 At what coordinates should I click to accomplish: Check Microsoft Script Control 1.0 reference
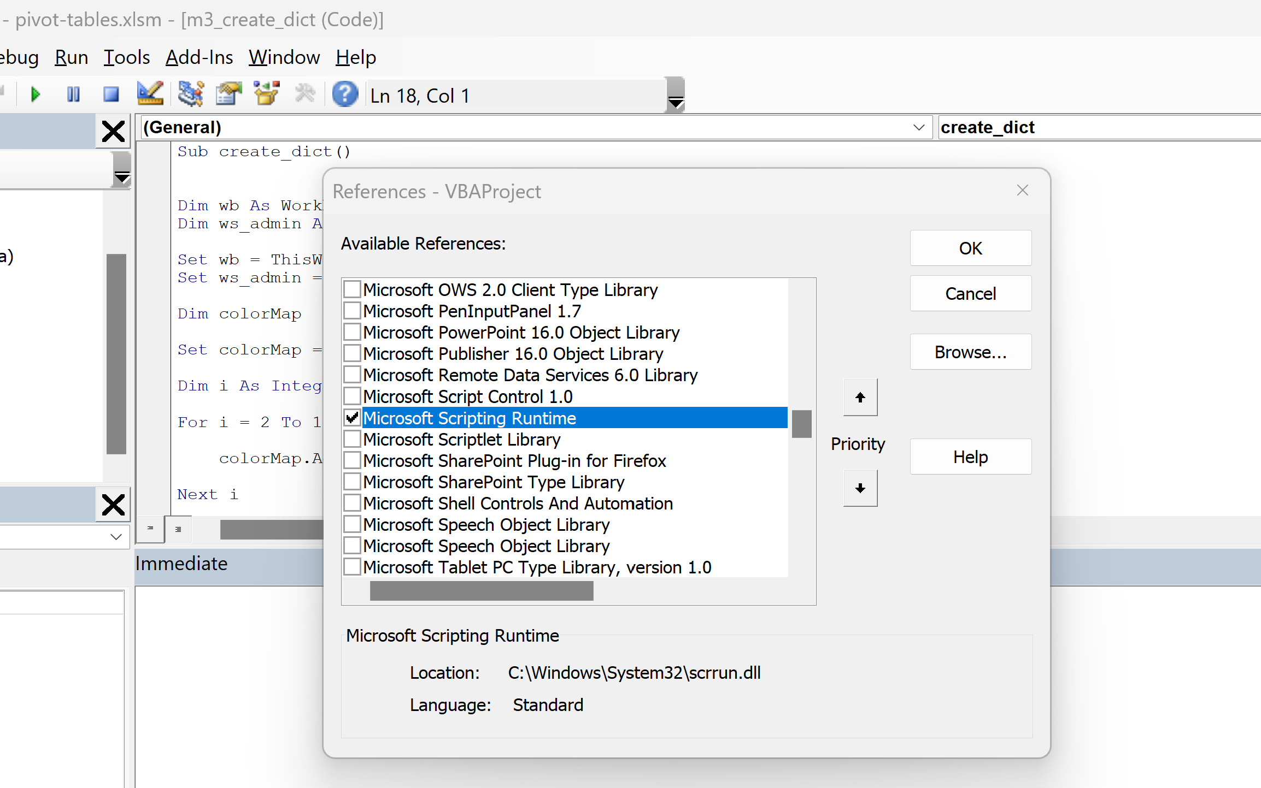click(x=353, y=396)
